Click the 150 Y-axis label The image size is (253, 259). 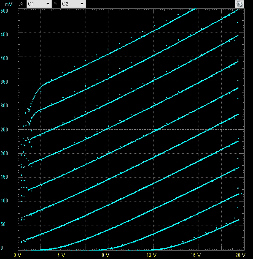click(x=4, y=177)
